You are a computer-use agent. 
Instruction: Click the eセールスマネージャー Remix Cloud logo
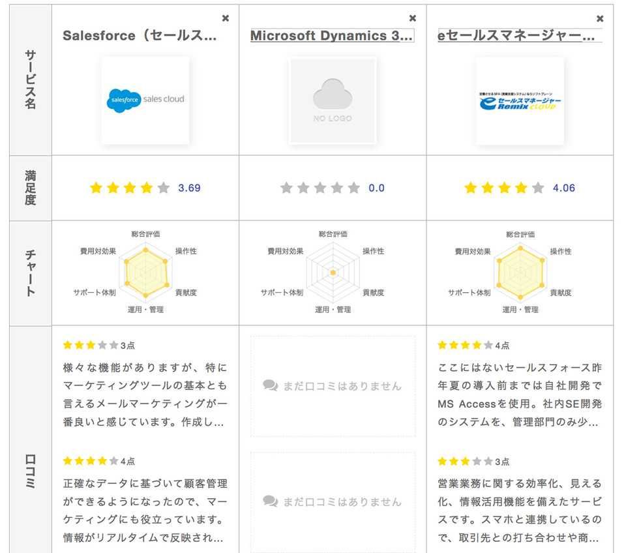click(520, 100)
